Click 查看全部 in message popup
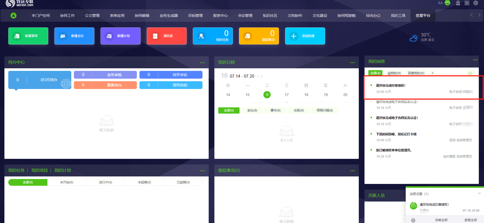 click(471, 220)
